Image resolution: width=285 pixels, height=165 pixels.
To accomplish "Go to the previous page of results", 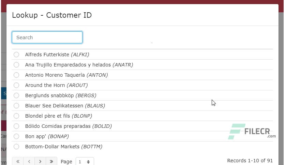I will [29, 161].
